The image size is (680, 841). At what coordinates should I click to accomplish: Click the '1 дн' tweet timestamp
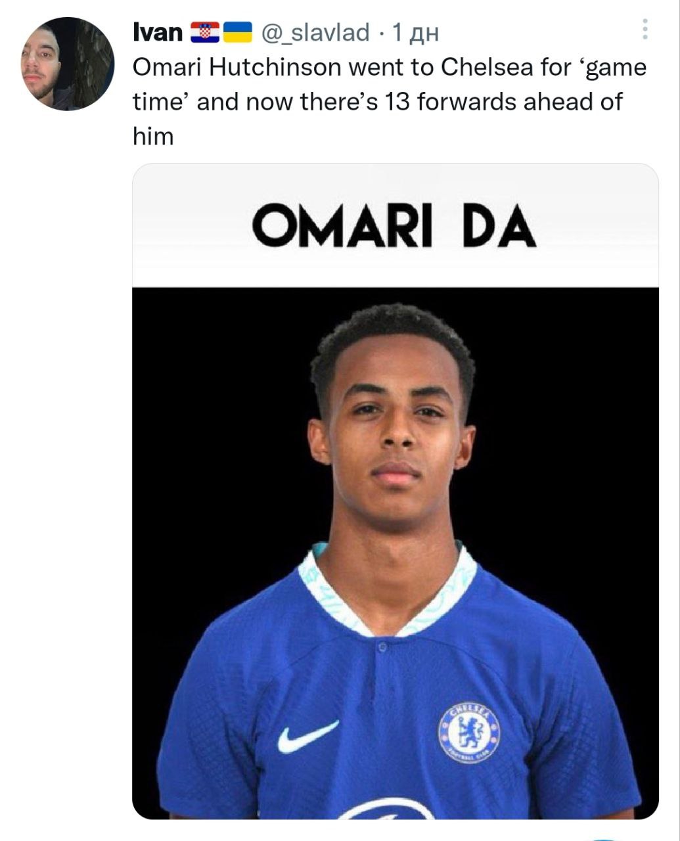tap(415, 32)
